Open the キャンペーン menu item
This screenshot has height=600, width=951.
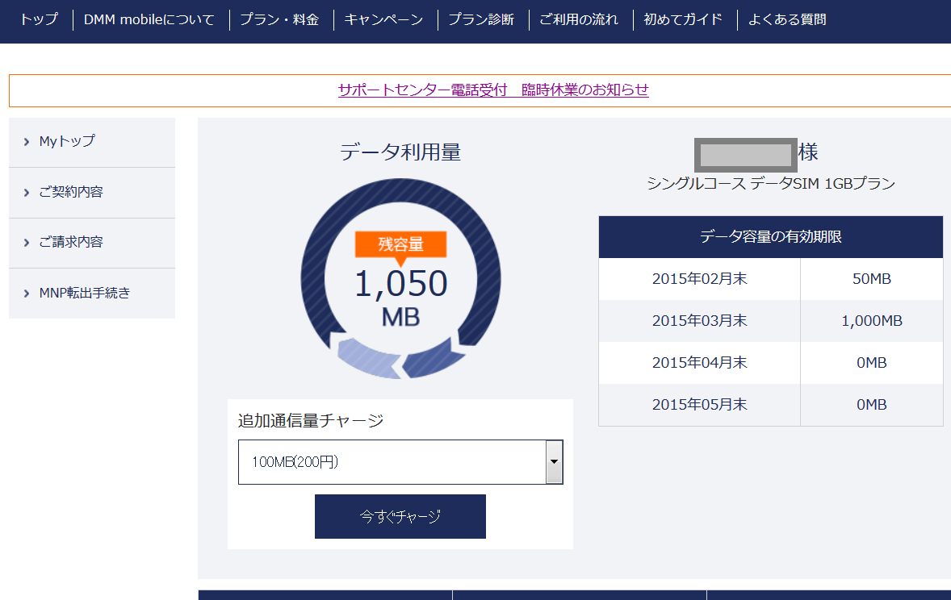[384, 19]
